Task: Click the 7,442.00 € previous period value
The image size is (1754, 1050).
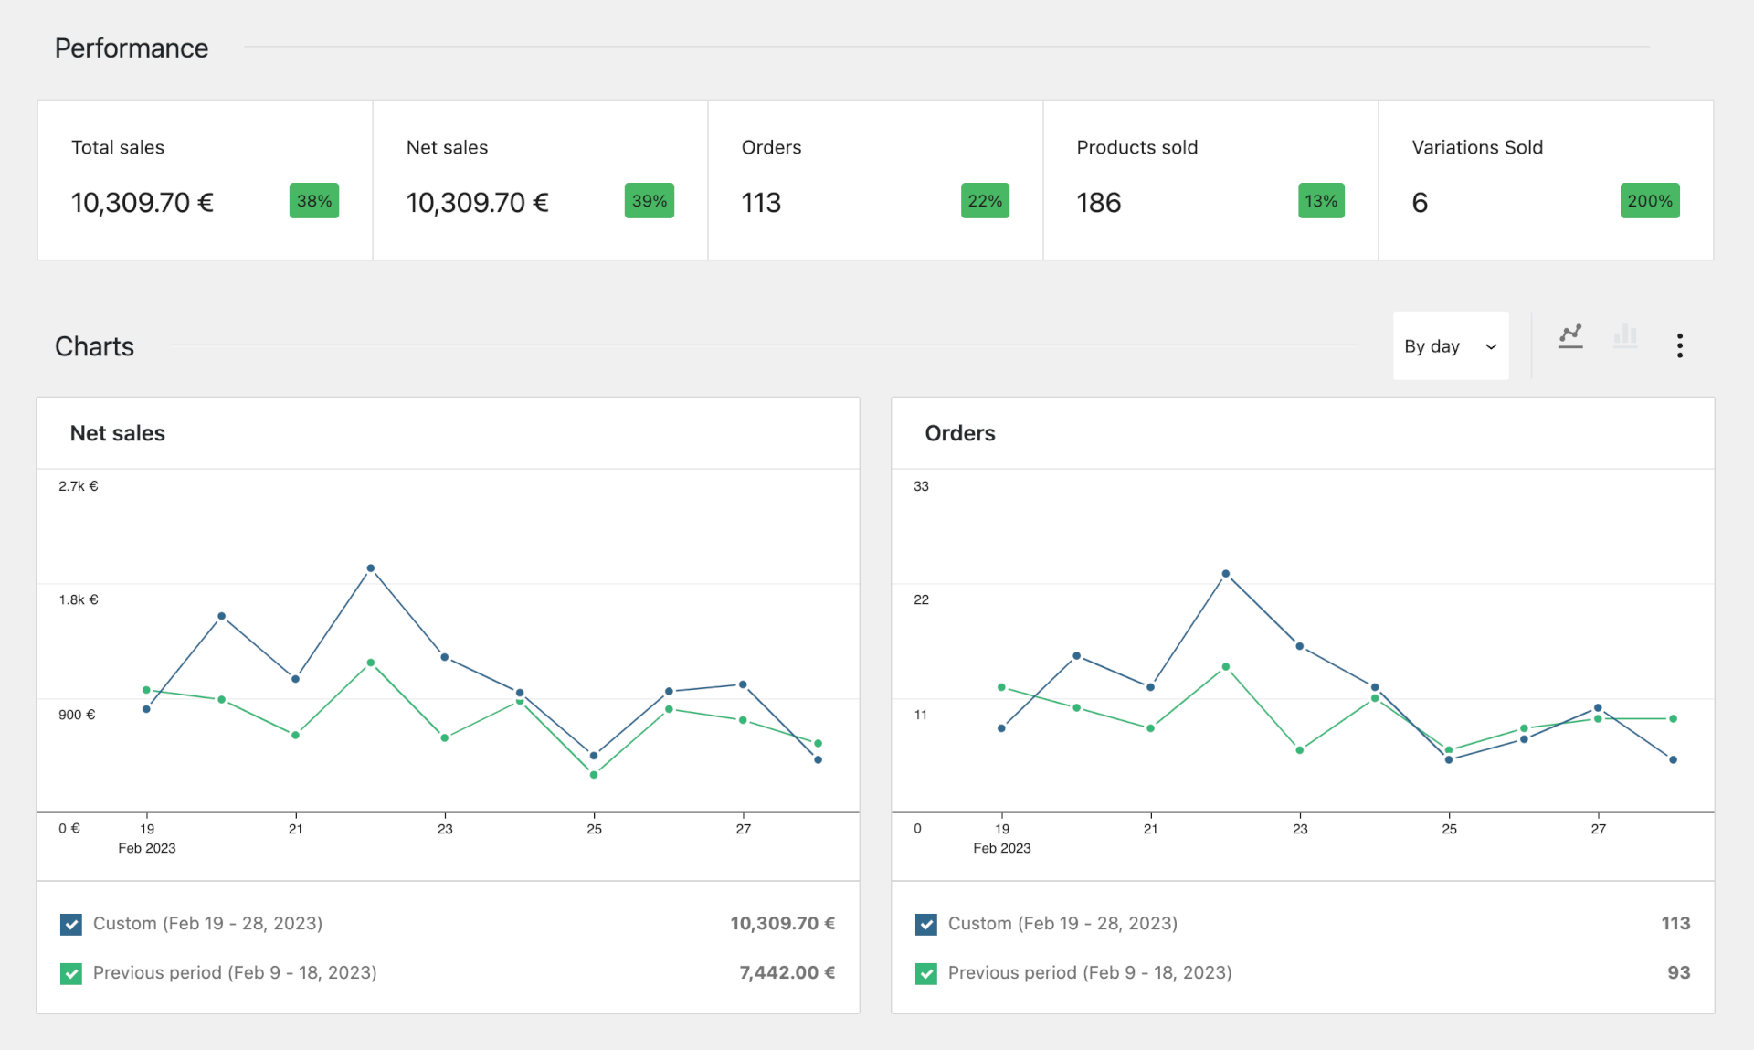Action: click(x=787, y=973)
